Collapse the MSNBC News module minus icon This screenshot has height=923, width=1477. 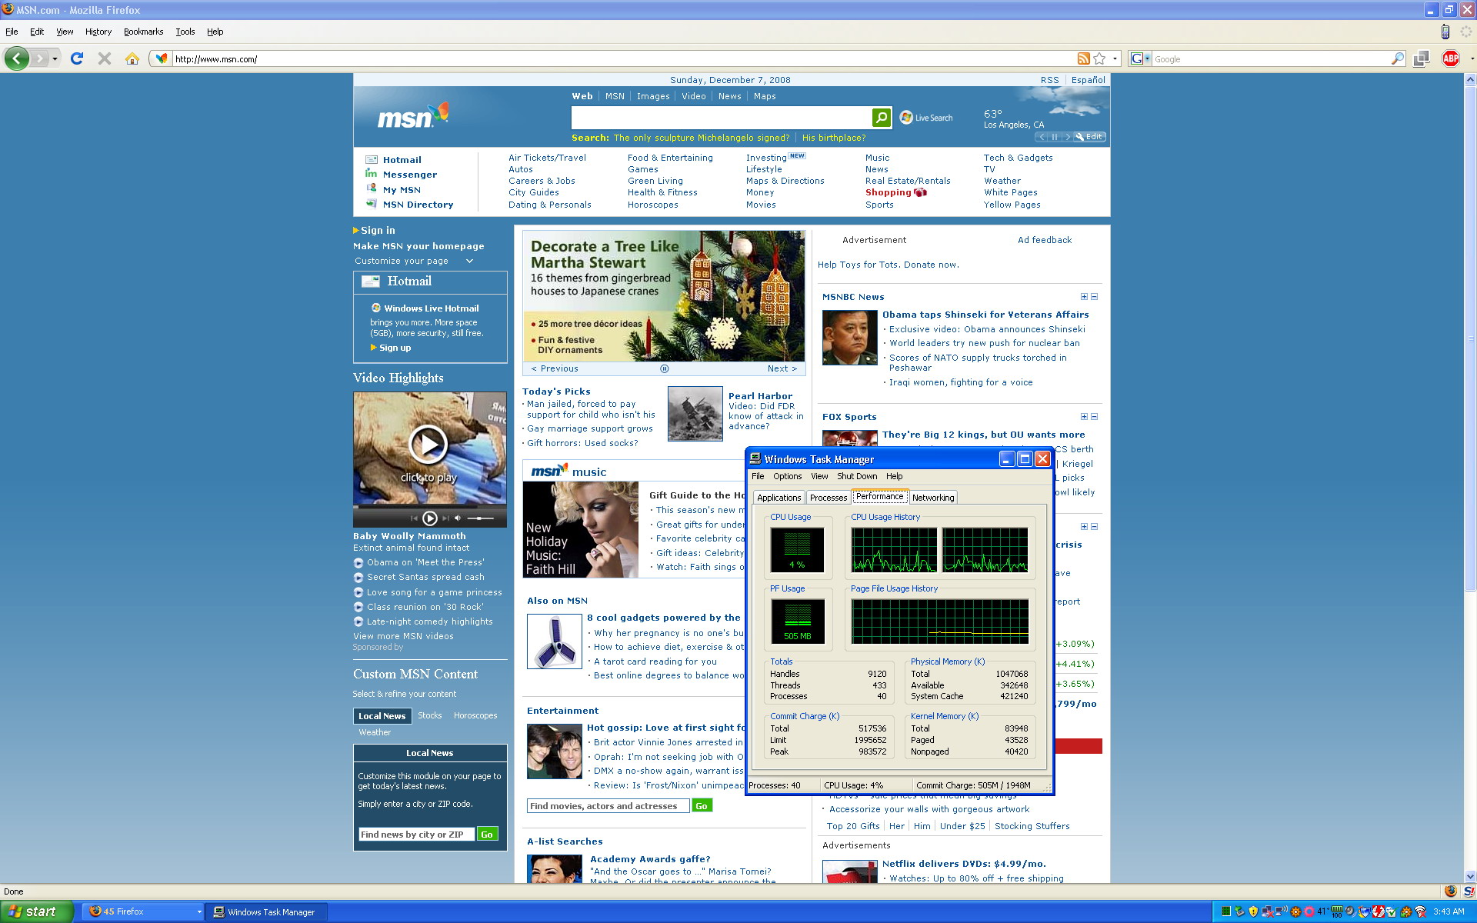click(1095, 297)
